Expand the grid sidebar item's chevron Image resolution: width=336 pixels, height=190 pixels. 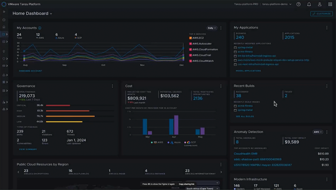click(x=7, y=91)
